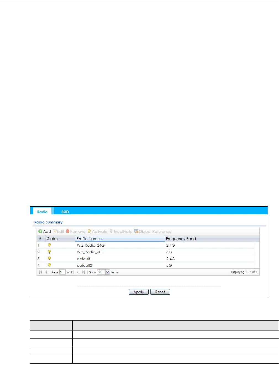The image size is (279, 376).
Task: Click 2.4G band in Wiz_Radio_24G row
Action: 170,245
